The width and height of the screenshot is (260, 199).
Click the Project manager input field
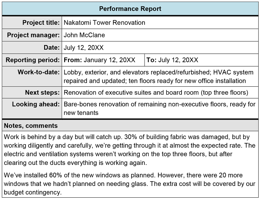point(160,35)
